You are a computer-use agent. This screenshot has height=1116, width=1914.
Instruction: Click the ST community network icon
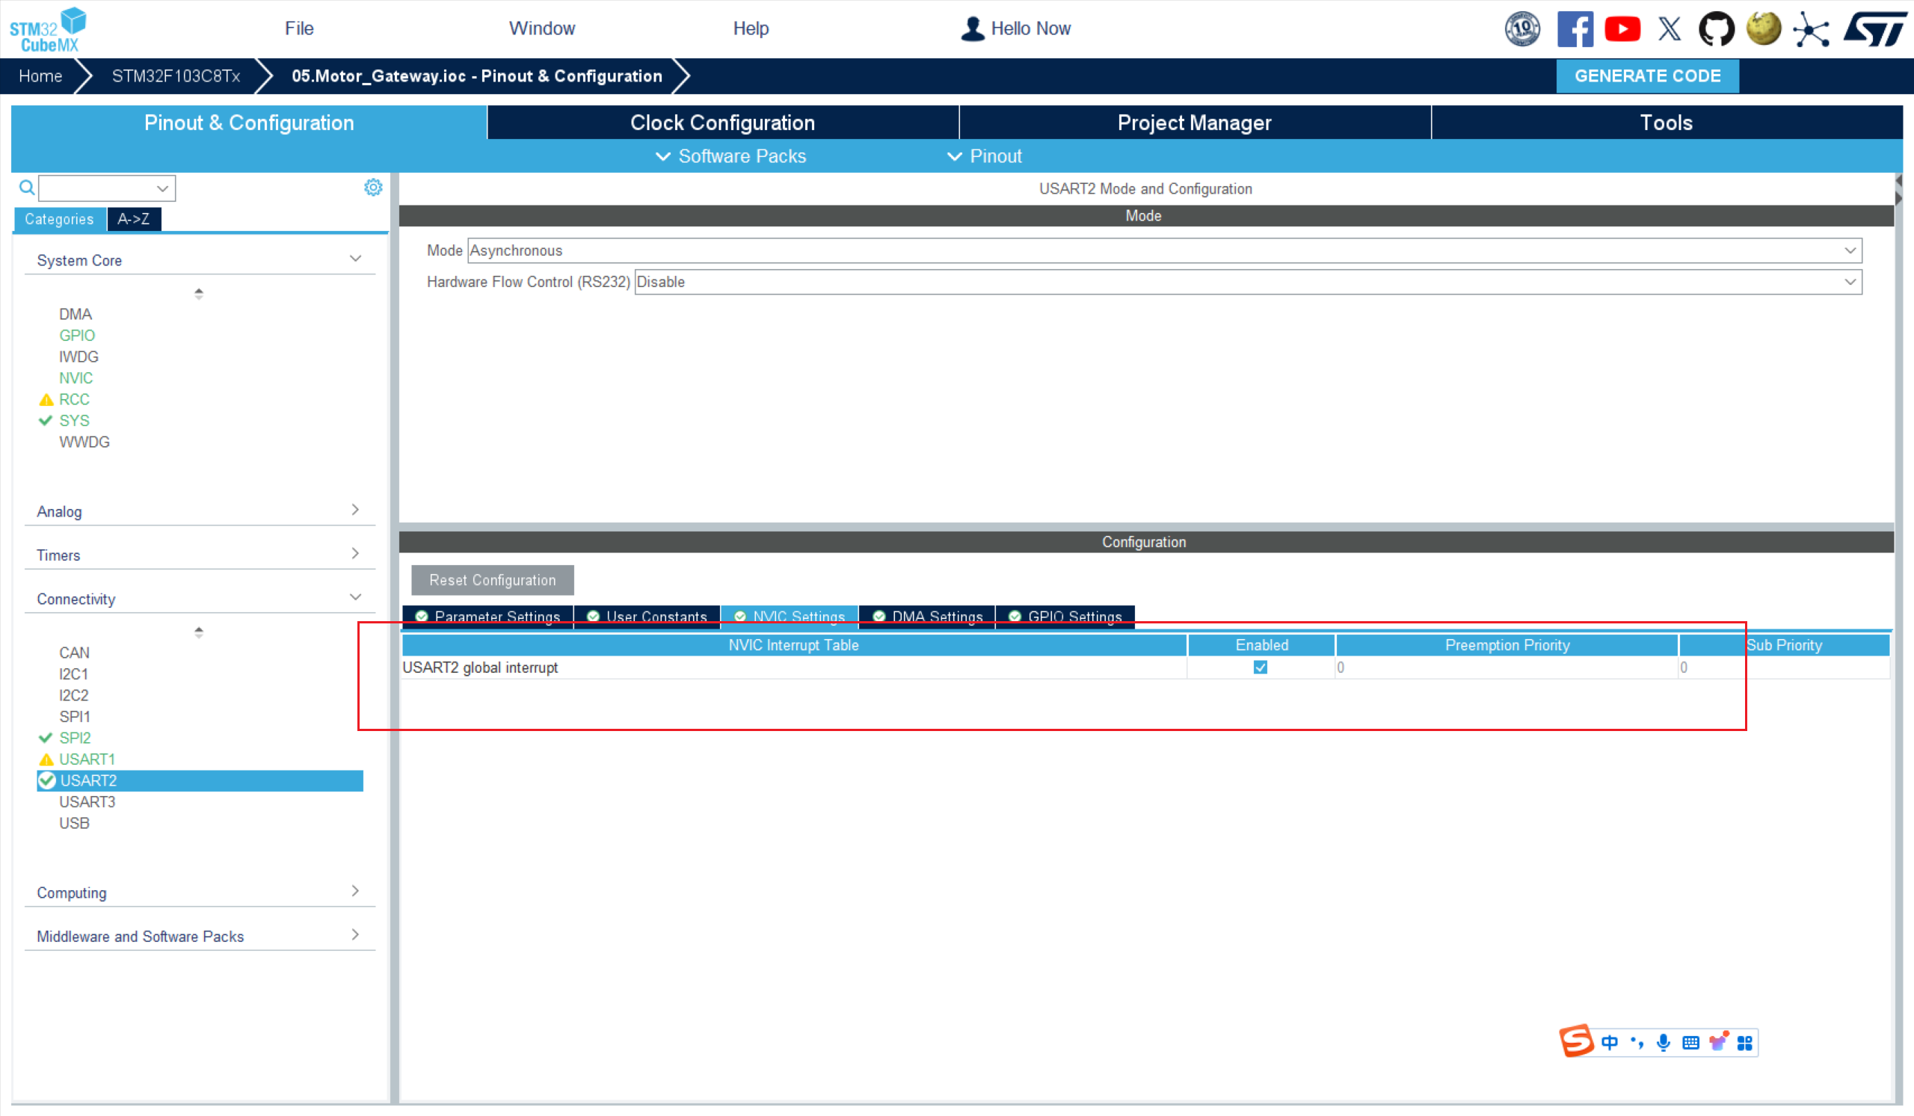1812,30
